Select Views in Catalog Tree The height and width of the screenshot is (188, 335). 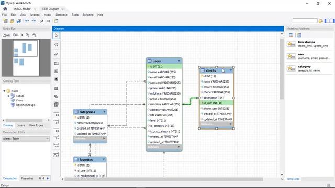[x=19, y=100]
